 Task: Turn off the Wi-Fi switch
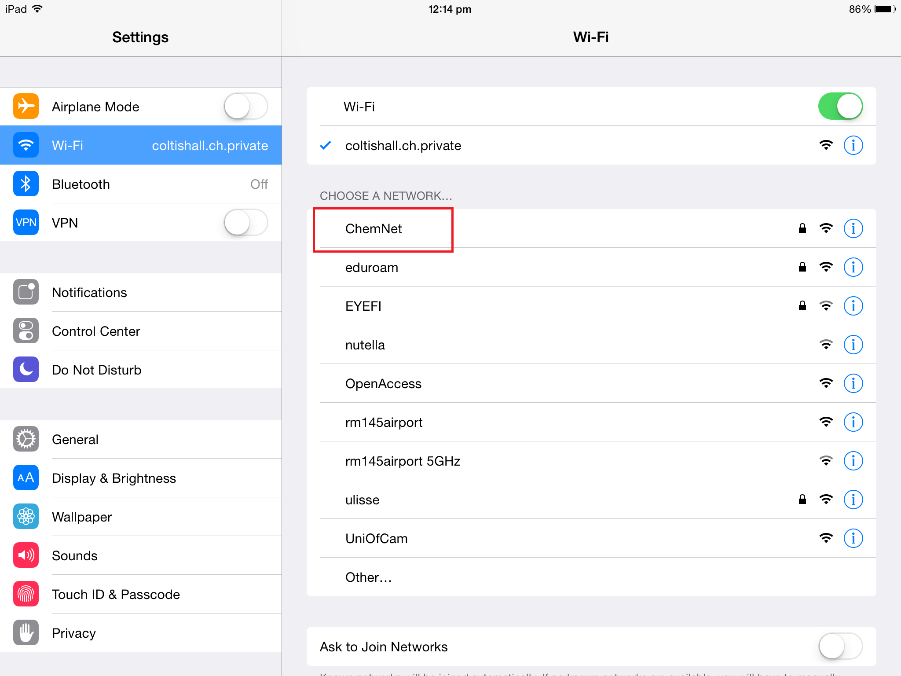(x=840, y=107)
